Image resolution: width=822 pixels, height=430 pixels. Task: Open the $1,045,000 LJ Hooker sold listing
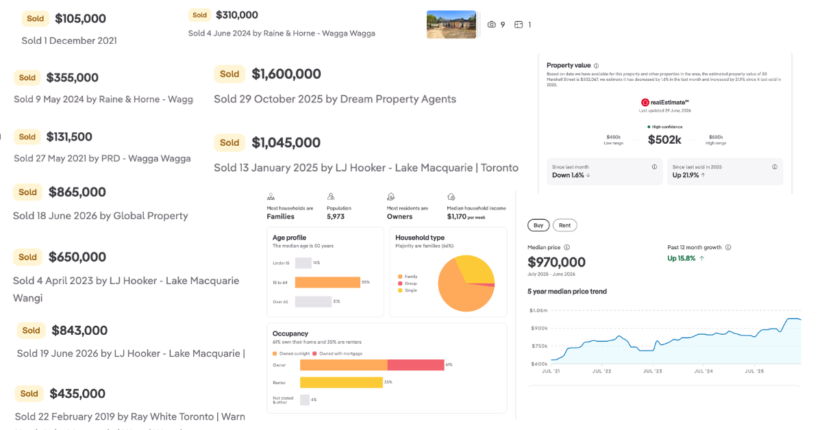pos(366,154)
